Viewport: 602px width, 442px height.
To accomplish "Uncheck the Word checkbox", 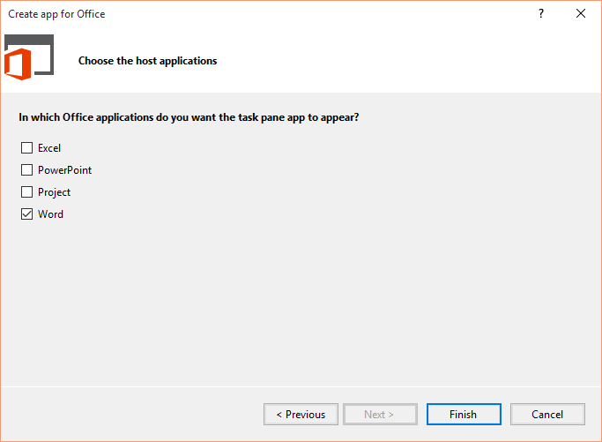I will pyautogui.click(x=26, y=214).
